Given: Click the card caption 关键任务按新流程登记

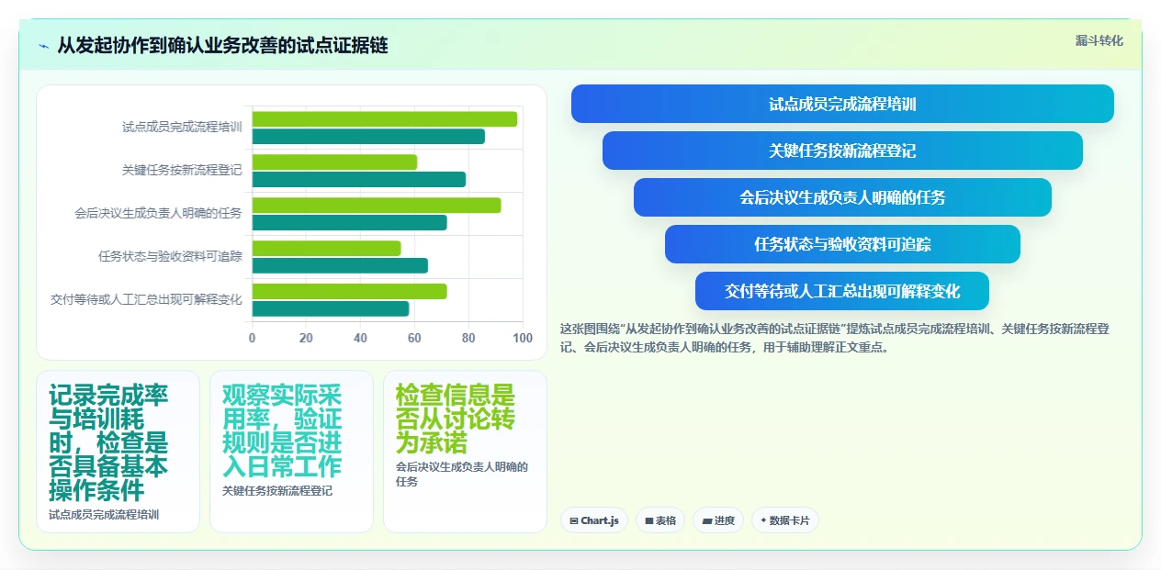Looking at the screenshot, I should pos(277,491).
